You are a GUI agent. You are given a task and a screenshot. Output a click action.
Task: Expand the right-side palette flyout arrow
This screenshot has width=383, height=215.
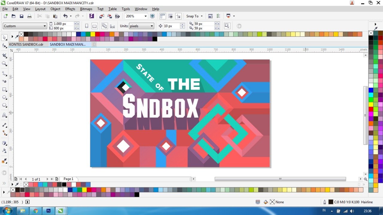376,24
